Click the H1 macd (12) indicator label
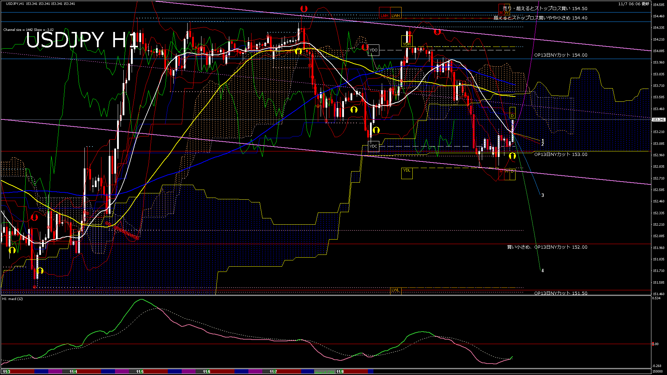 13,299
